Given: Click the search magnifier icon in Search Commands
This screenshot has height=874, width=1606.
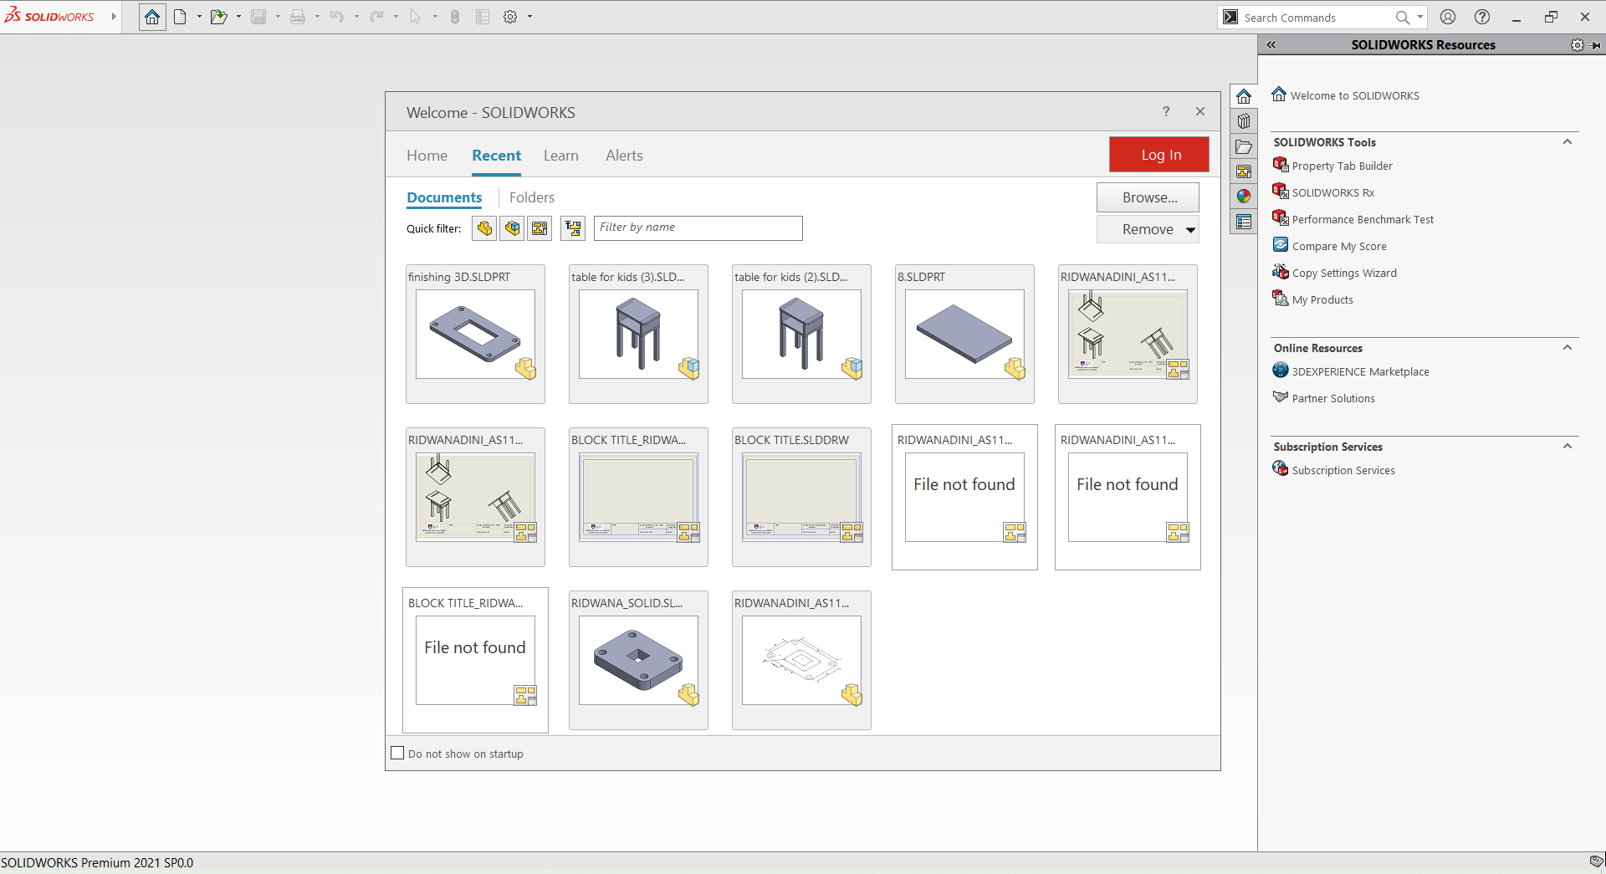Looking at the screenshot, I should pyautogui.click(x=1403, y=17).
